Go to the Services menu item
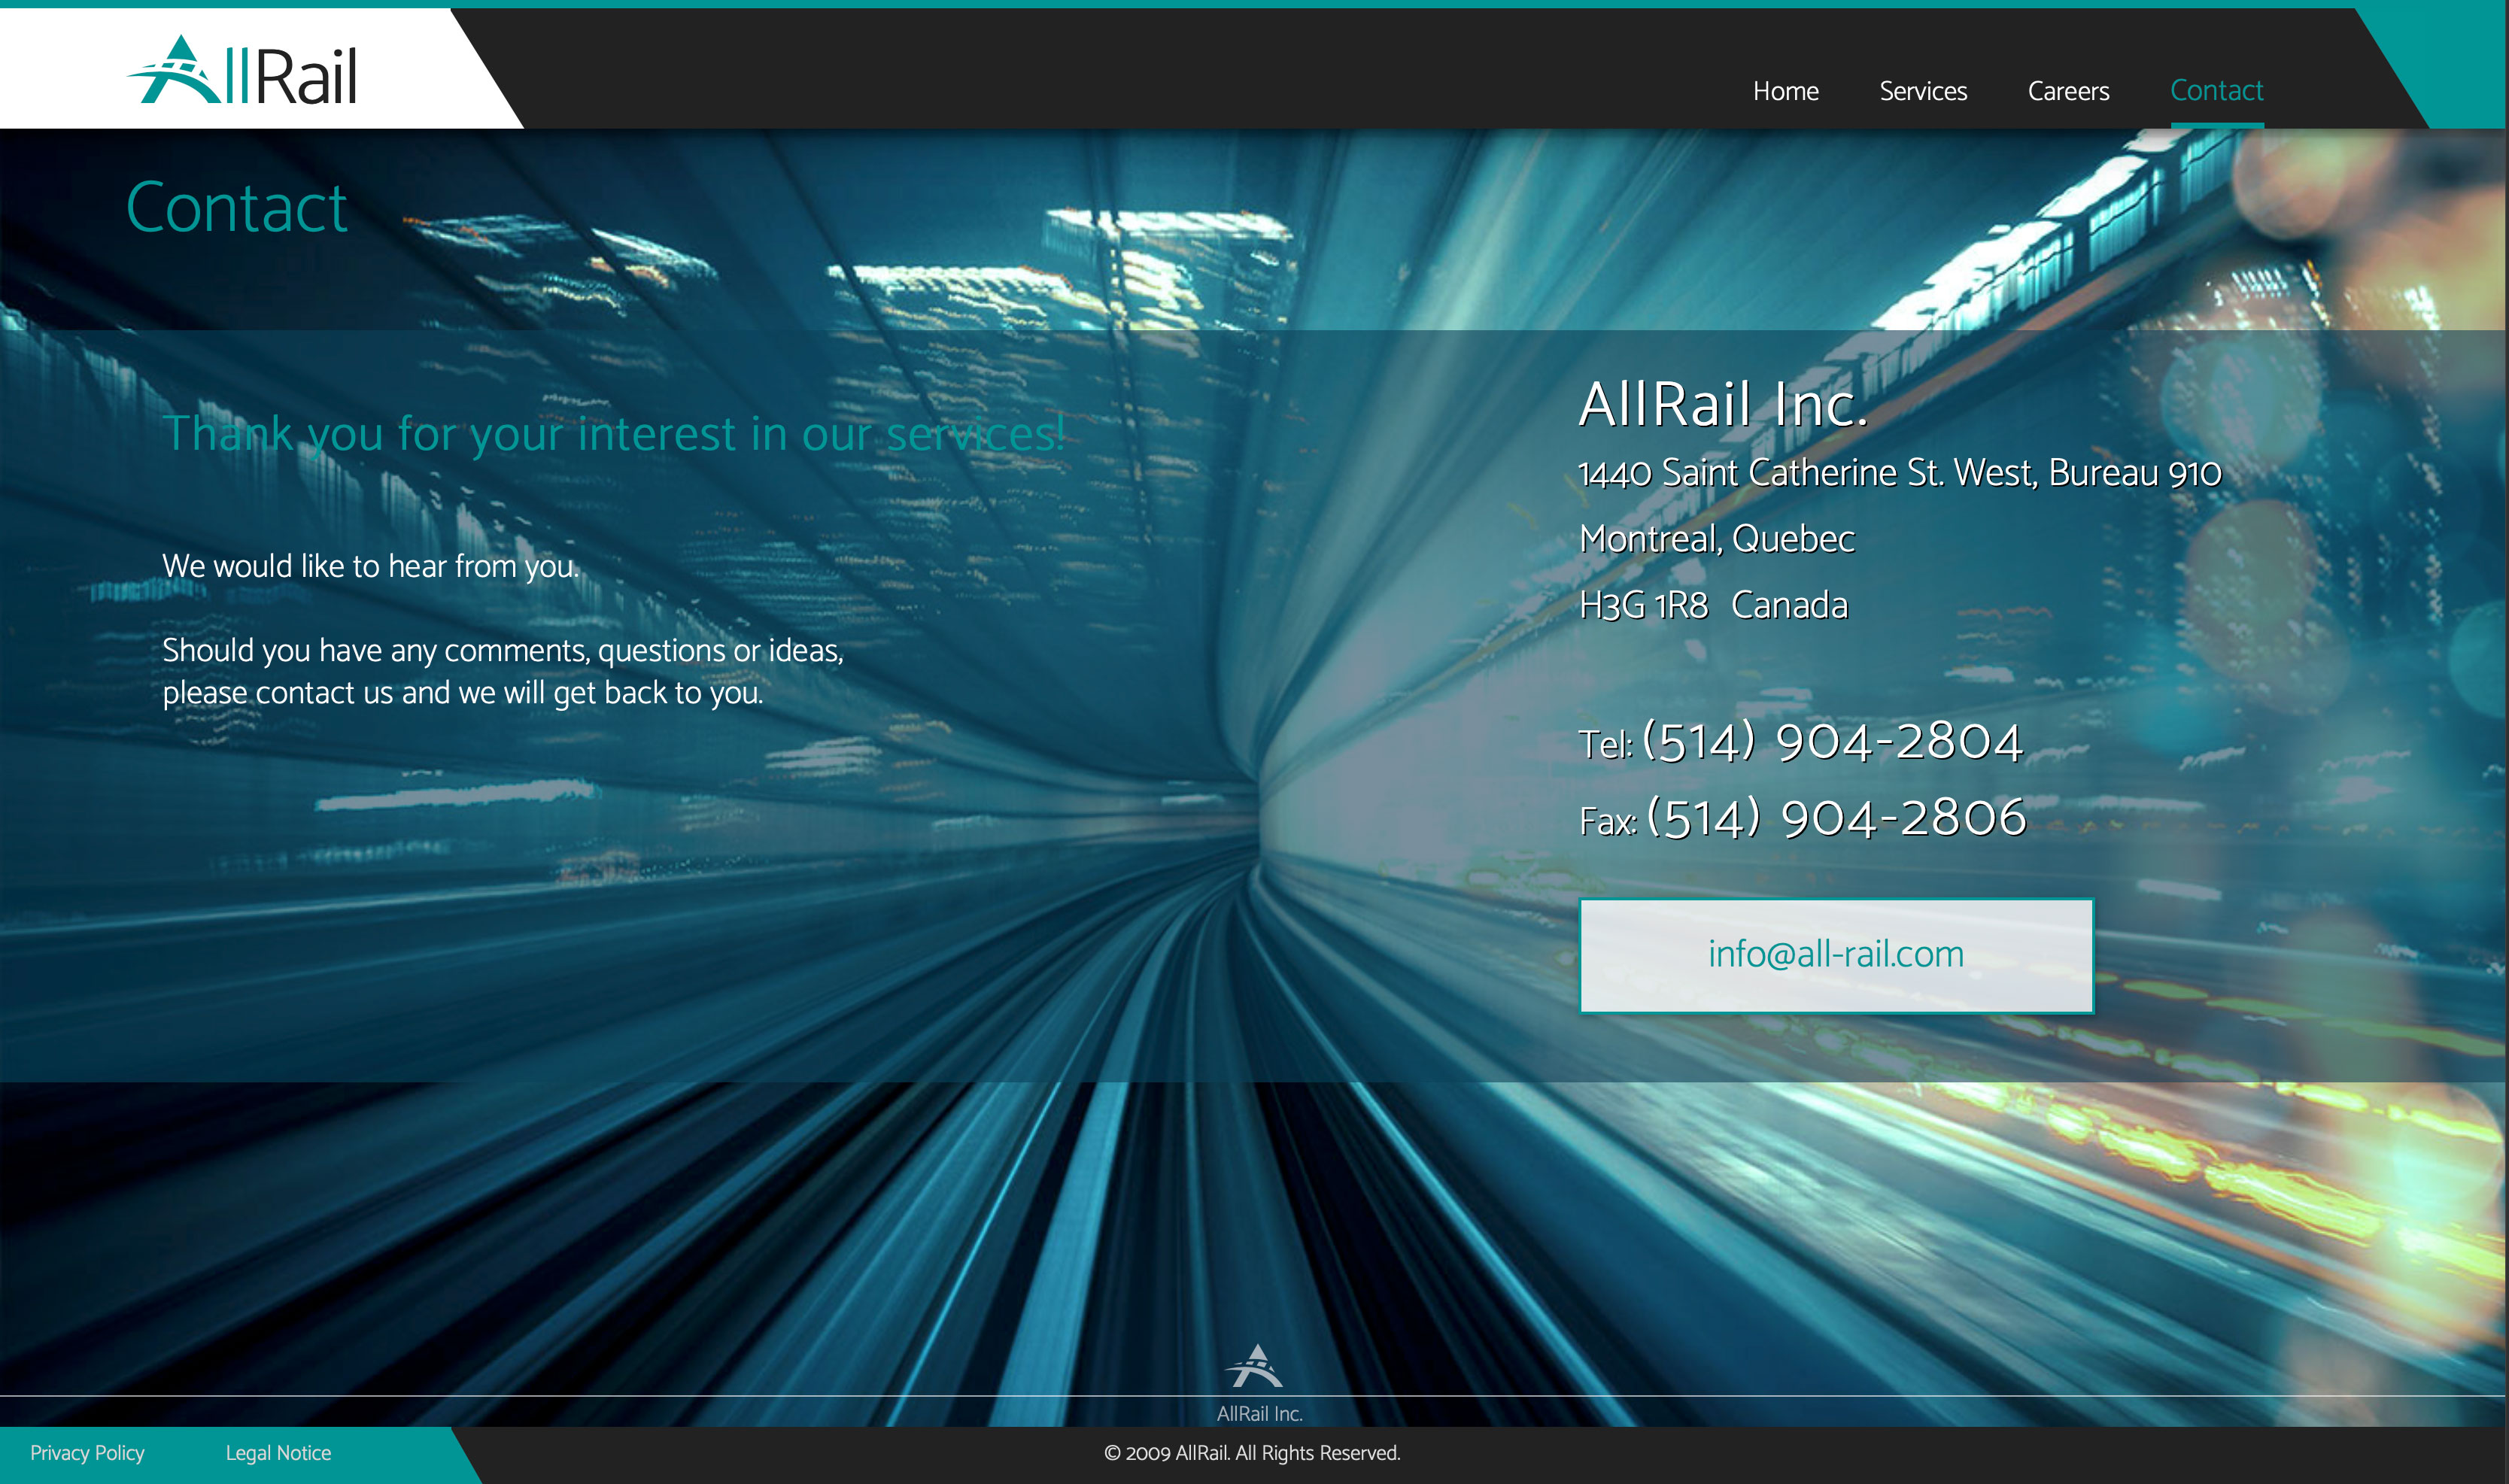The image size is (2509, 1484). tap(1922, 91)
